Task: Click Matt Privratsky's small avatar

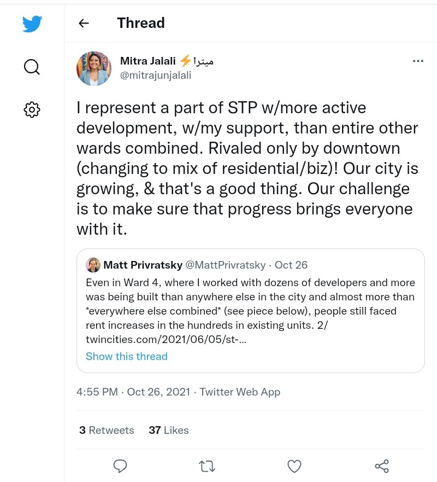Action: 93,265
